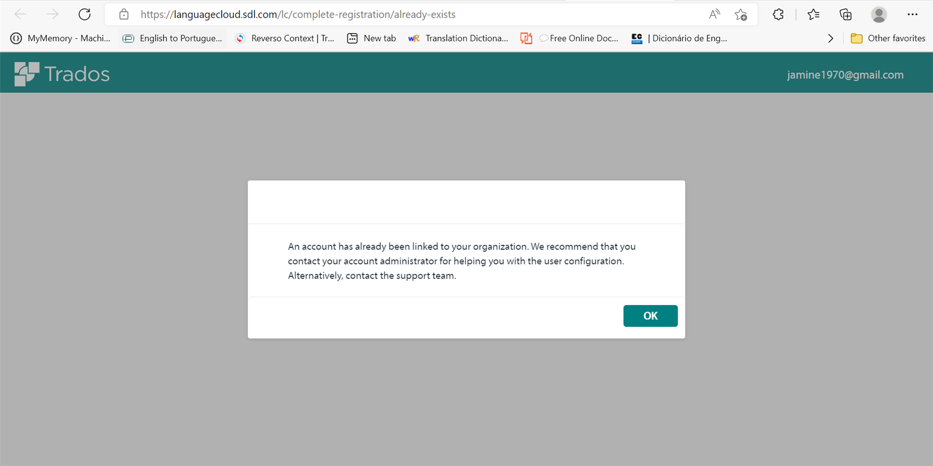The width and height of the screenshot is (933, 466).
Task: Open the Settings and more menu
Action: pyautogui.click(x=913, y=14)
